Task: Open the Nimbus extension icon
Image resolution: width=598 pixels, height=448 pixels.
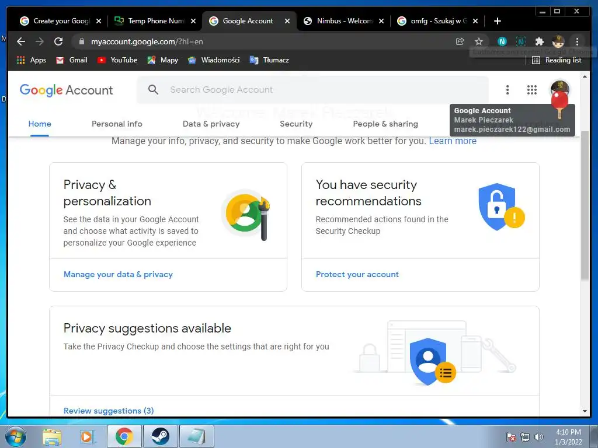Action: (502, 41)
